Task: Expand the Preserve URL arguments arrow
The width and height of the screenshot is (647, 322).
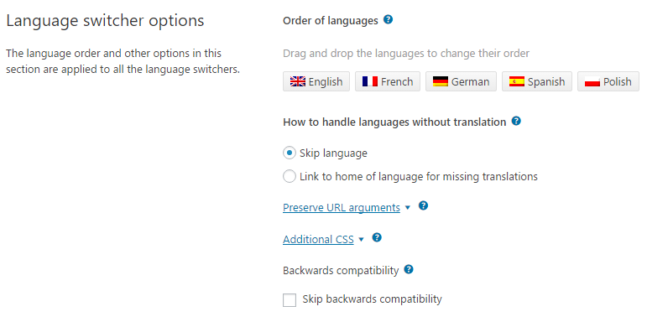Action: 408,208
